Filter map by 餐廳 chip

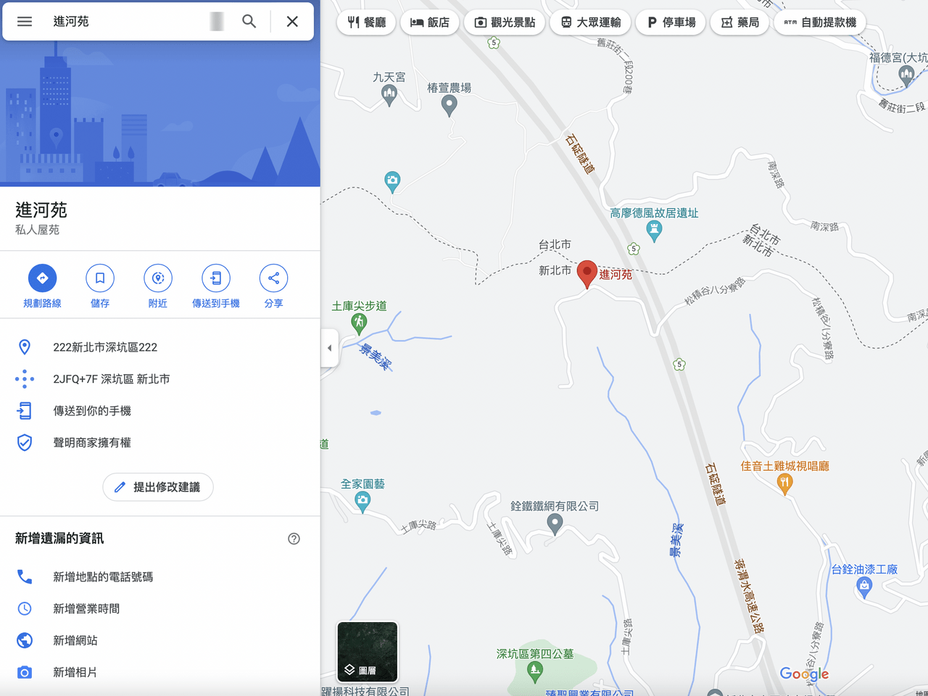click(367, 22)
